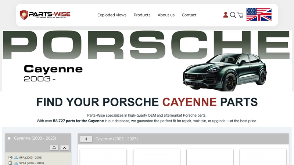Switch language via the US/UK flag
Image resolution: width=294 pixels, height=165 pixels.
click(x=259, y=14)
